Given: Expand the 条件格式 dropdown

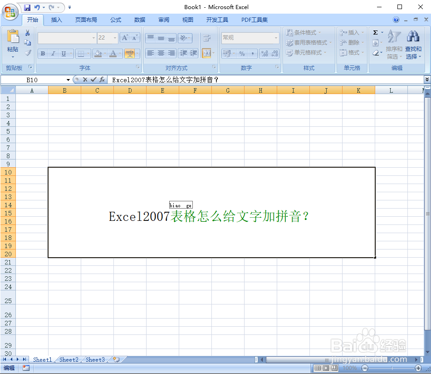Looking at the screenshot, I should point(320,33).
